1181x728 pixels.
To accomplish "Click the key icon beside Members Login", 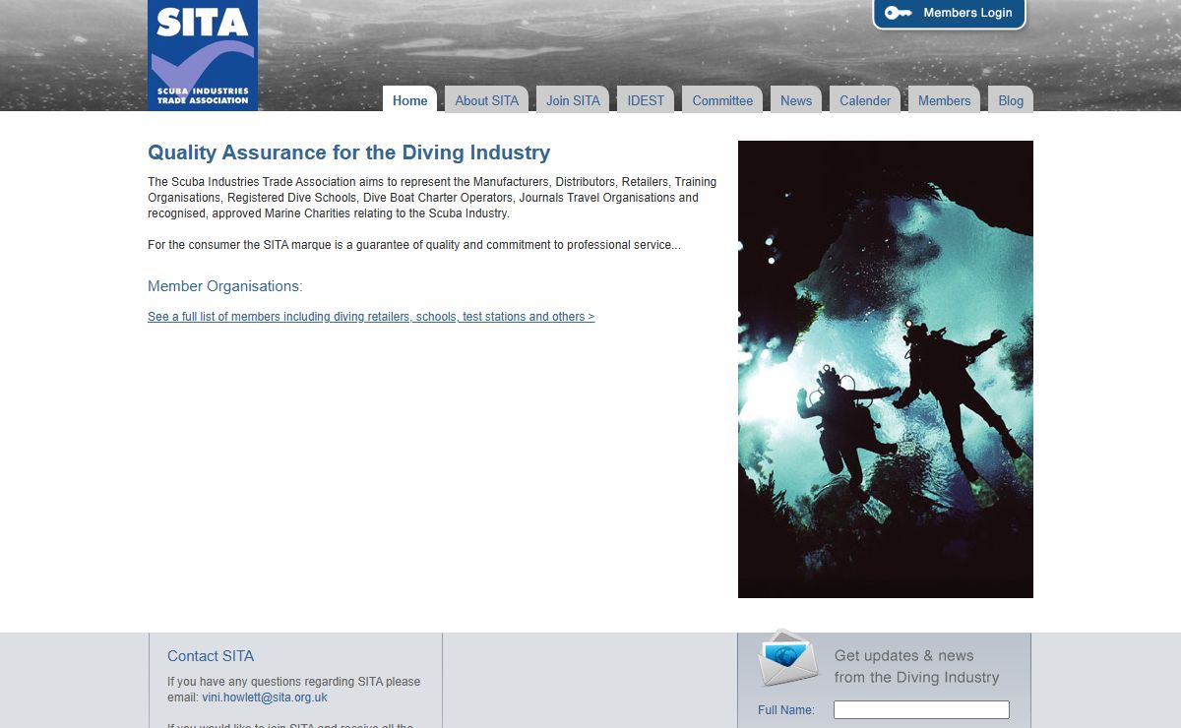I will (x=898, y=13).
